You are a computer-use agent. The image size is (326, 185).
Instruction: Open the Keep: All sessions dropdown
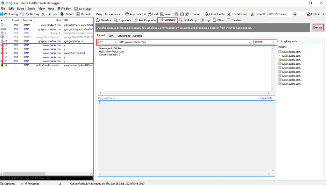click(110, 14)
